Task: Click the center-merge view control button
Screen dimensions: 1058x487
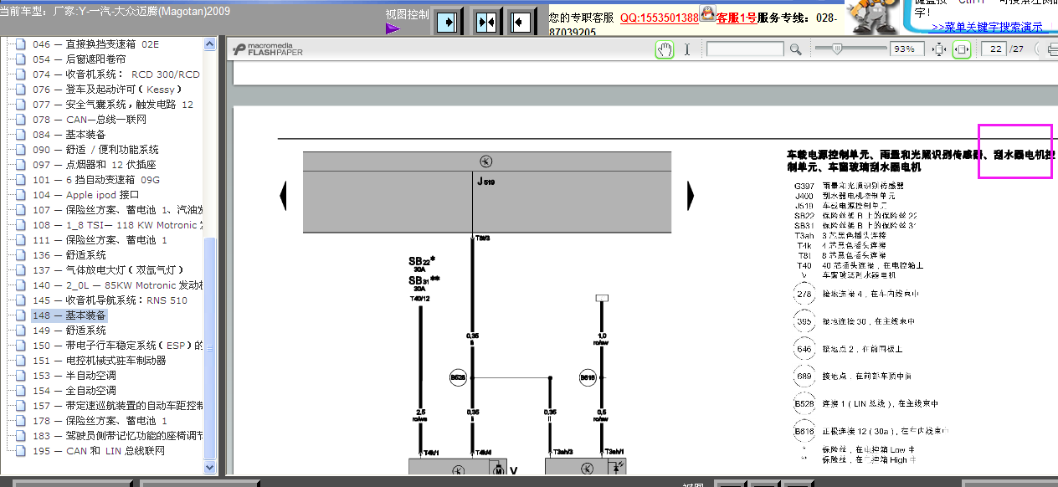Action: 486,23
